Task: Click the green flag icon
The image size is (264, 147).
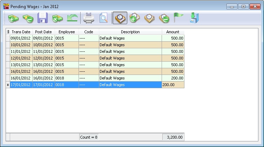Action: click(178, 17)
